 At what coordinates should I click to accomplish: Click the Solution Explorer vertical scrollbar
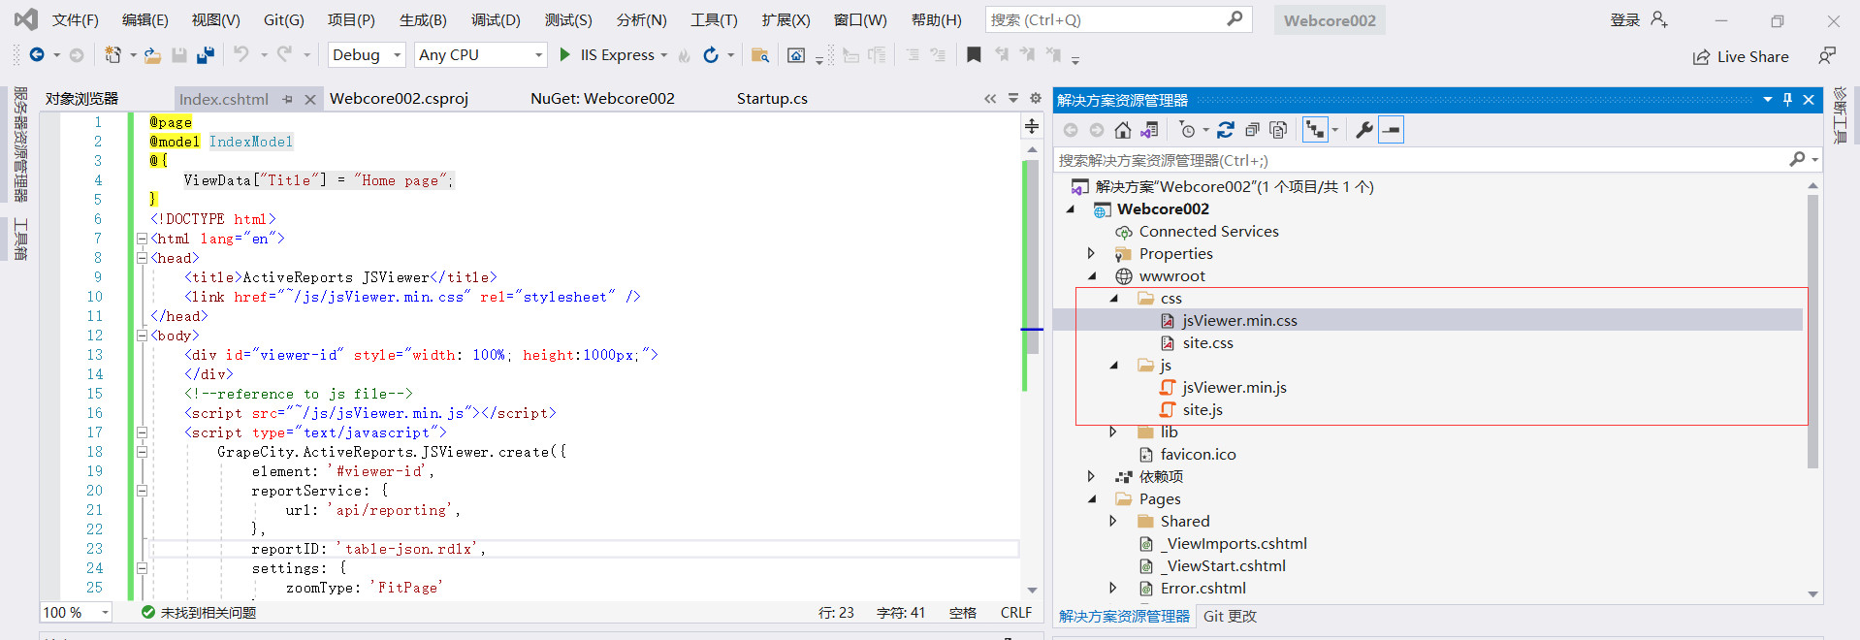(x=1812, y=330)
